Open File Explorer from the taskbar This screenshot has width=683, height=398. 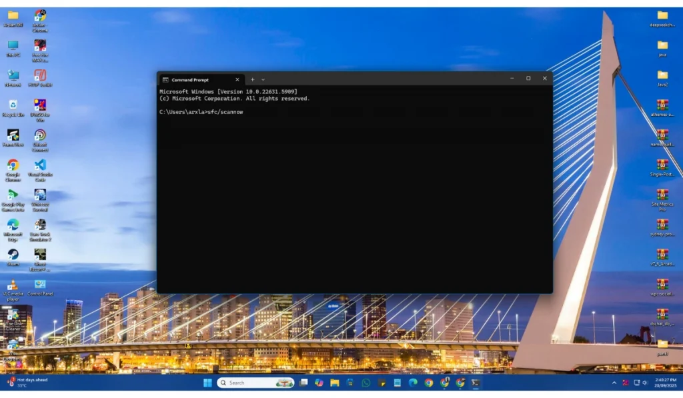[334, 383]
